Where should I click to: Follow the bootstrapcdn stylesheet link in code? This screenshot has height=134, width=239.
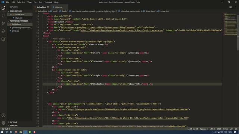(x=122, y=30)
